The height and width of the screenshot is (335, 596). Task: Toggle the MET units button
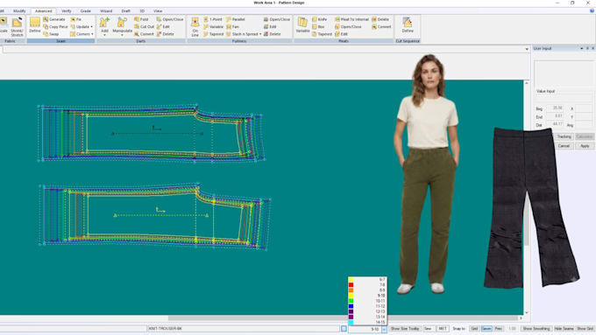[x=443, y=329]
